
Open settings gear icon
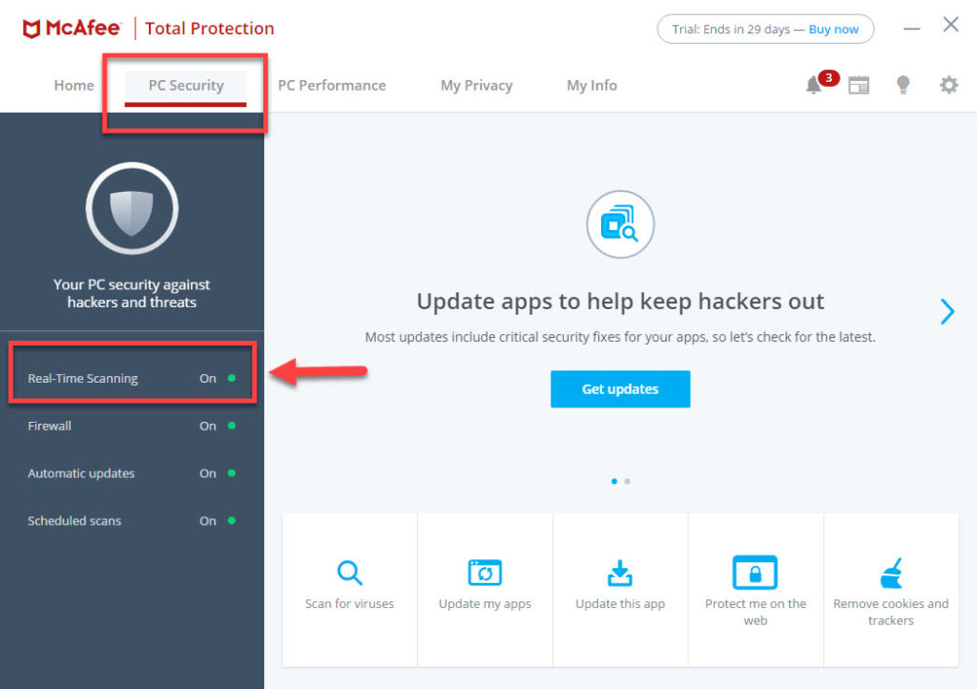[x=948, y=85]
